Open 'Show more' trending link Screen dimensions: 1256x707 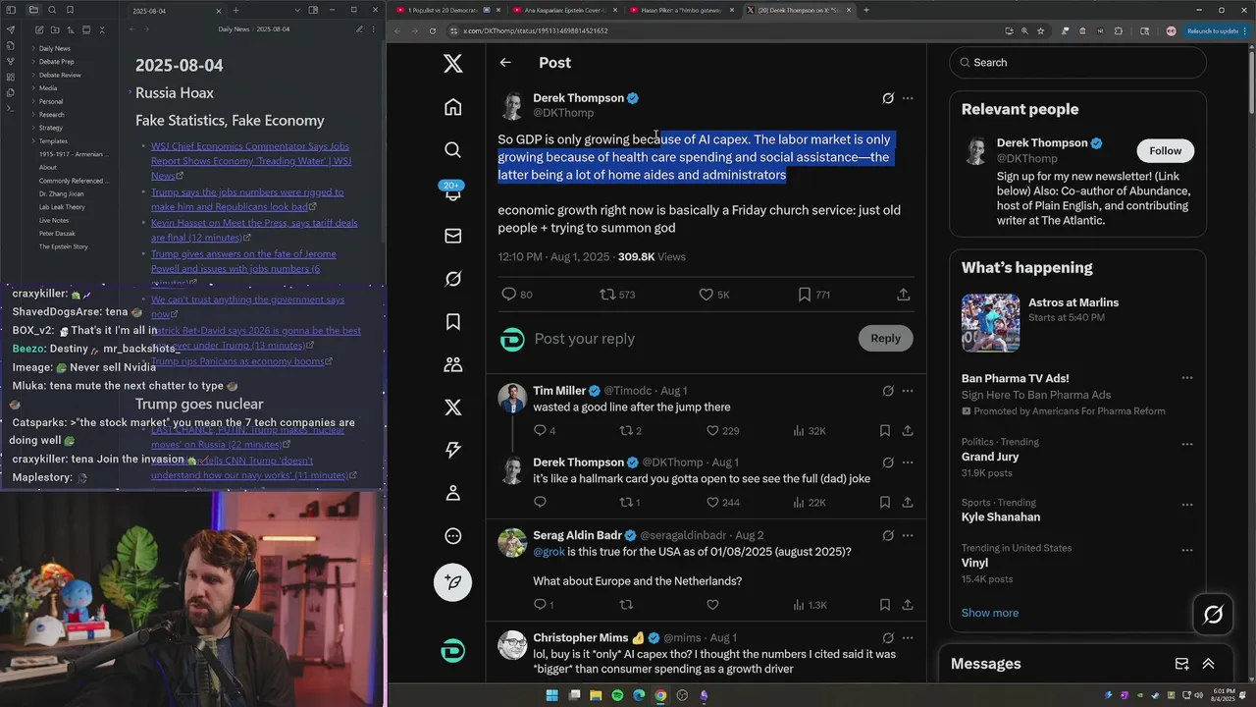point(989,613)
